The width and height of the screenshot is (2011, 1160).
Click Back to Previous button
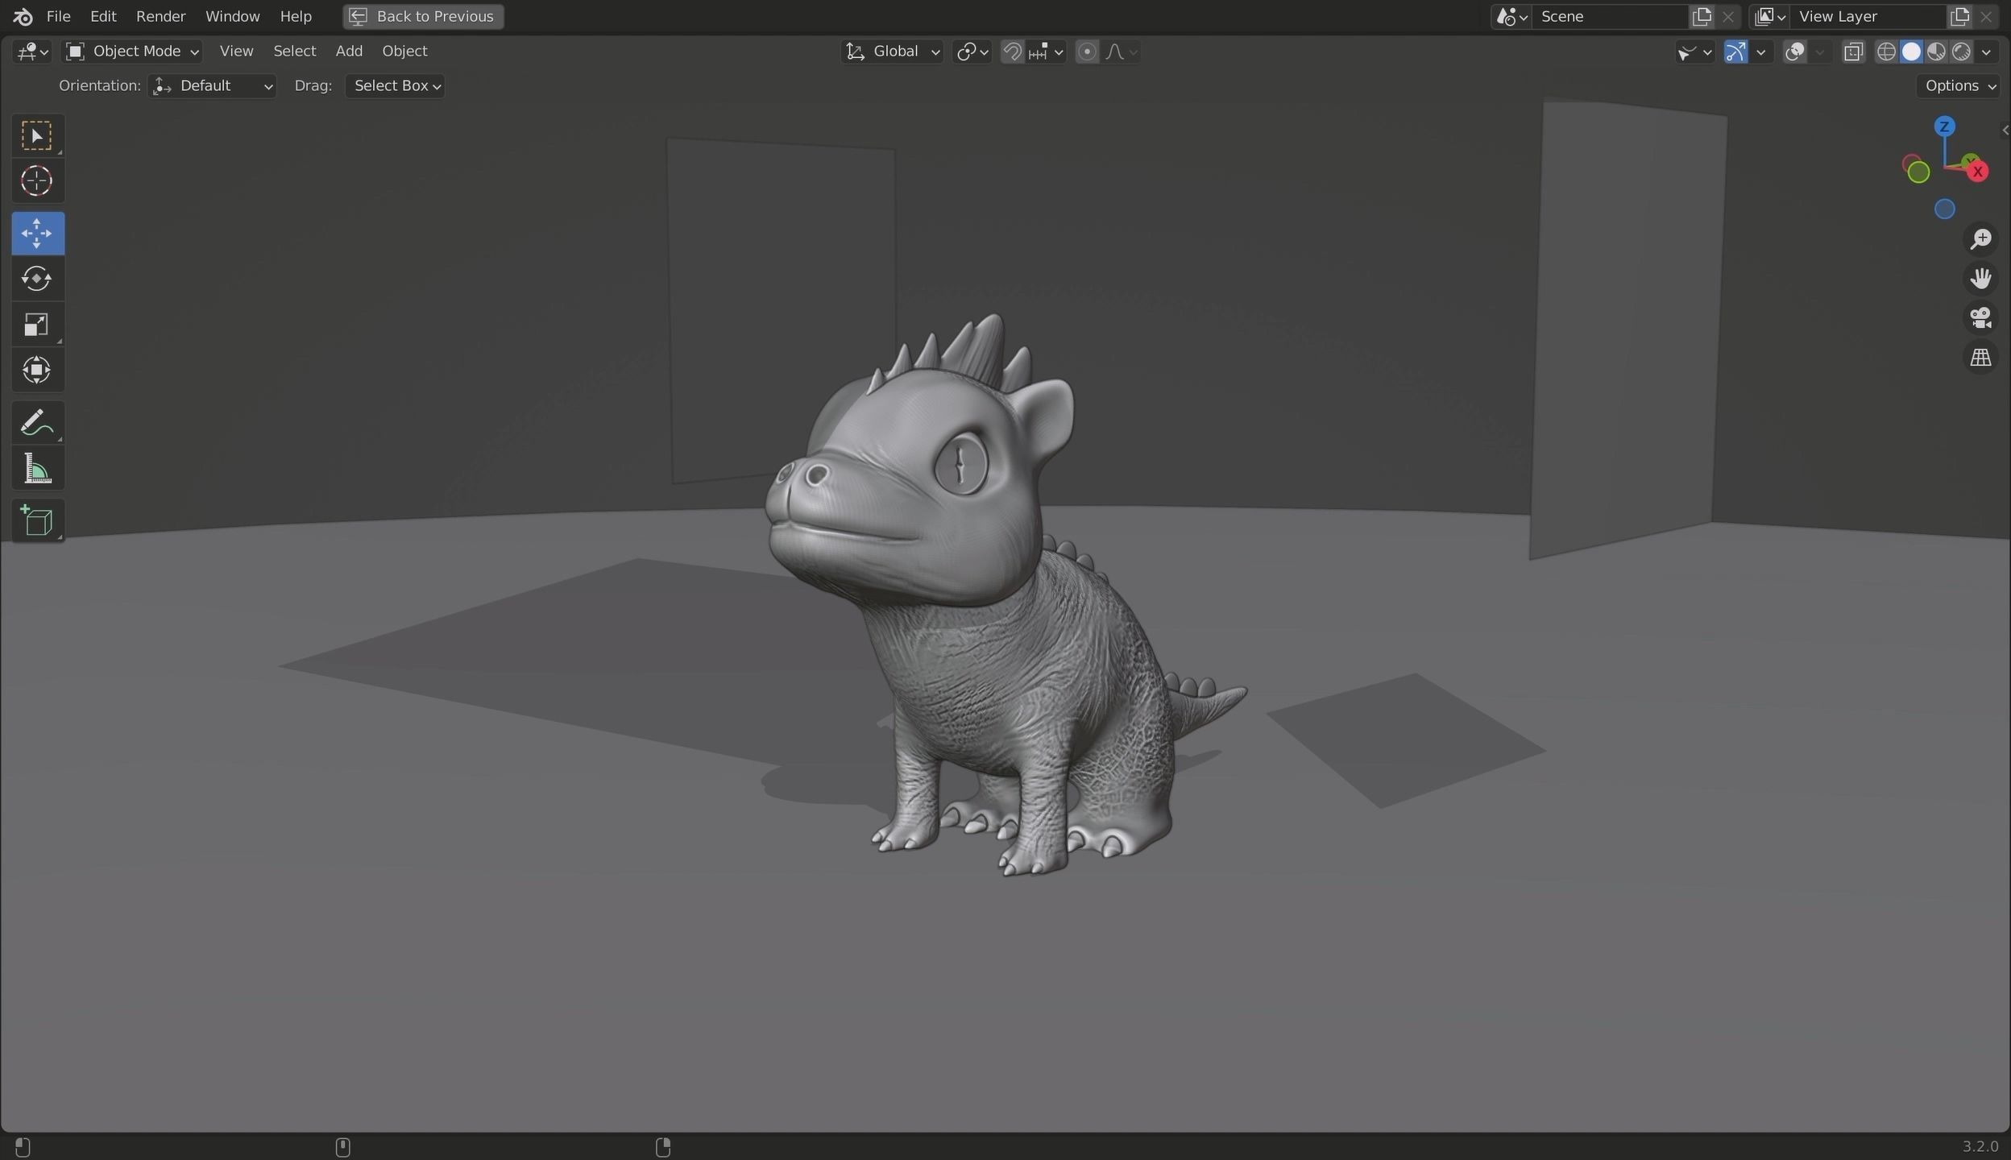click(423, 16)
